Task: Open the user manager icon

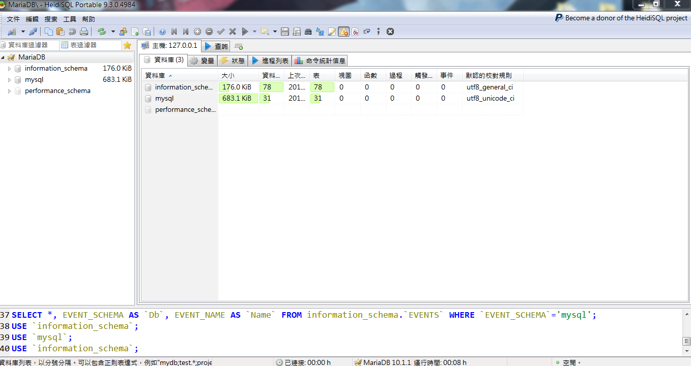Action: [x=123, y=32]
